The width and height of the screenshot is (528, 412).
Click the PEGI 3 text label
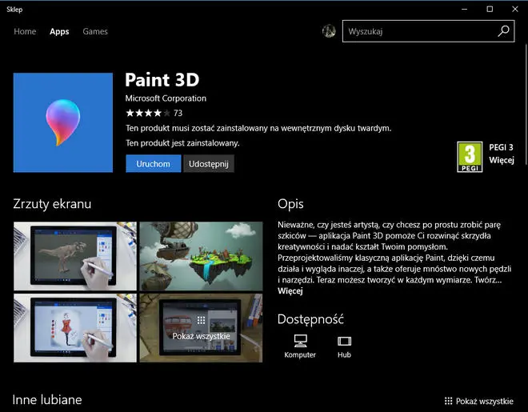(x=501, y=147)
